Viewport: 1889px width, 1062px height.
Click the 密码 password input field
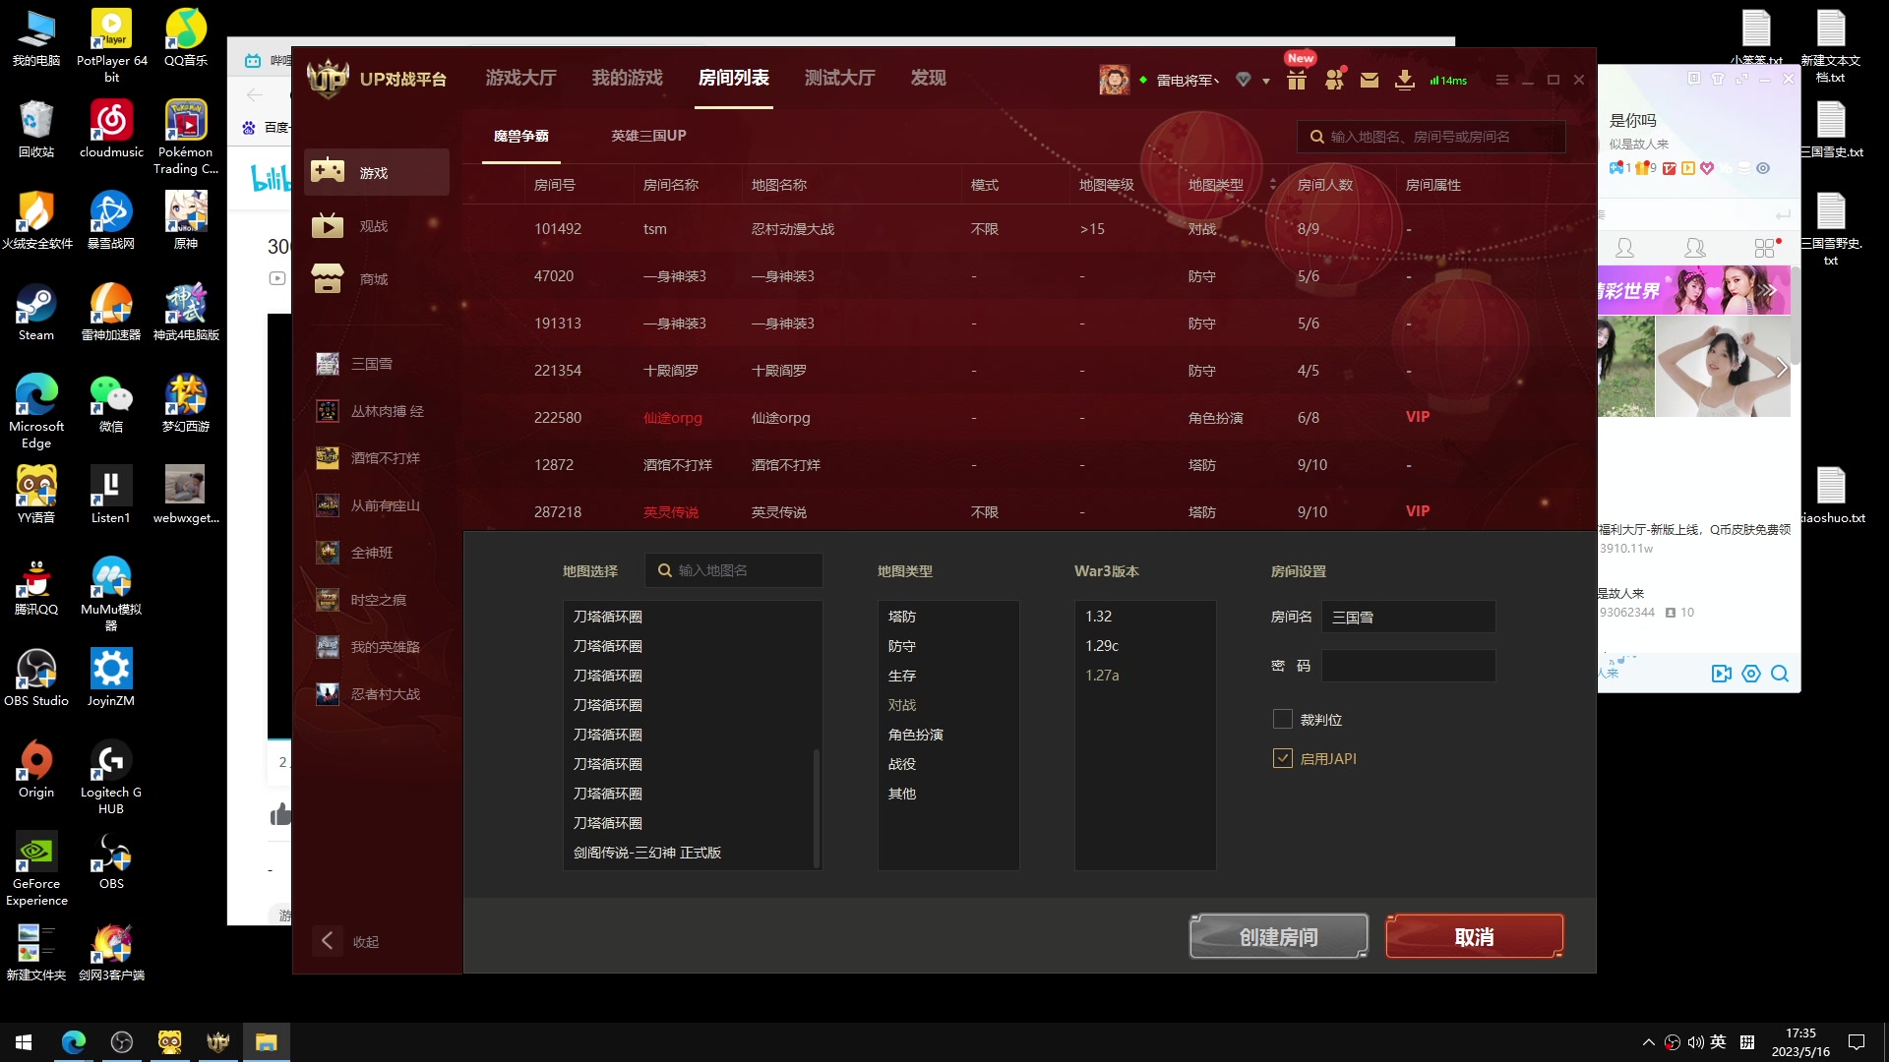pos(1408,666)
